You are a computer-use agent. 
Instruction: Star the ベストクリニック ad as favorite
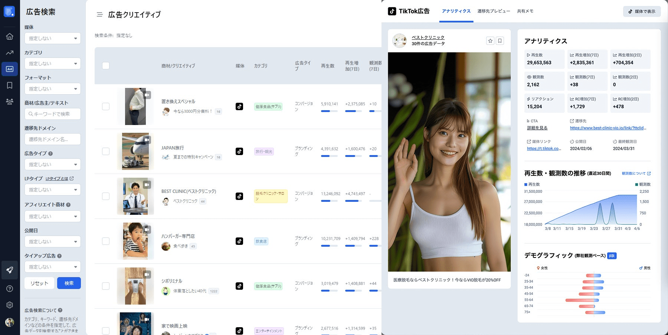tap(490, 41)
